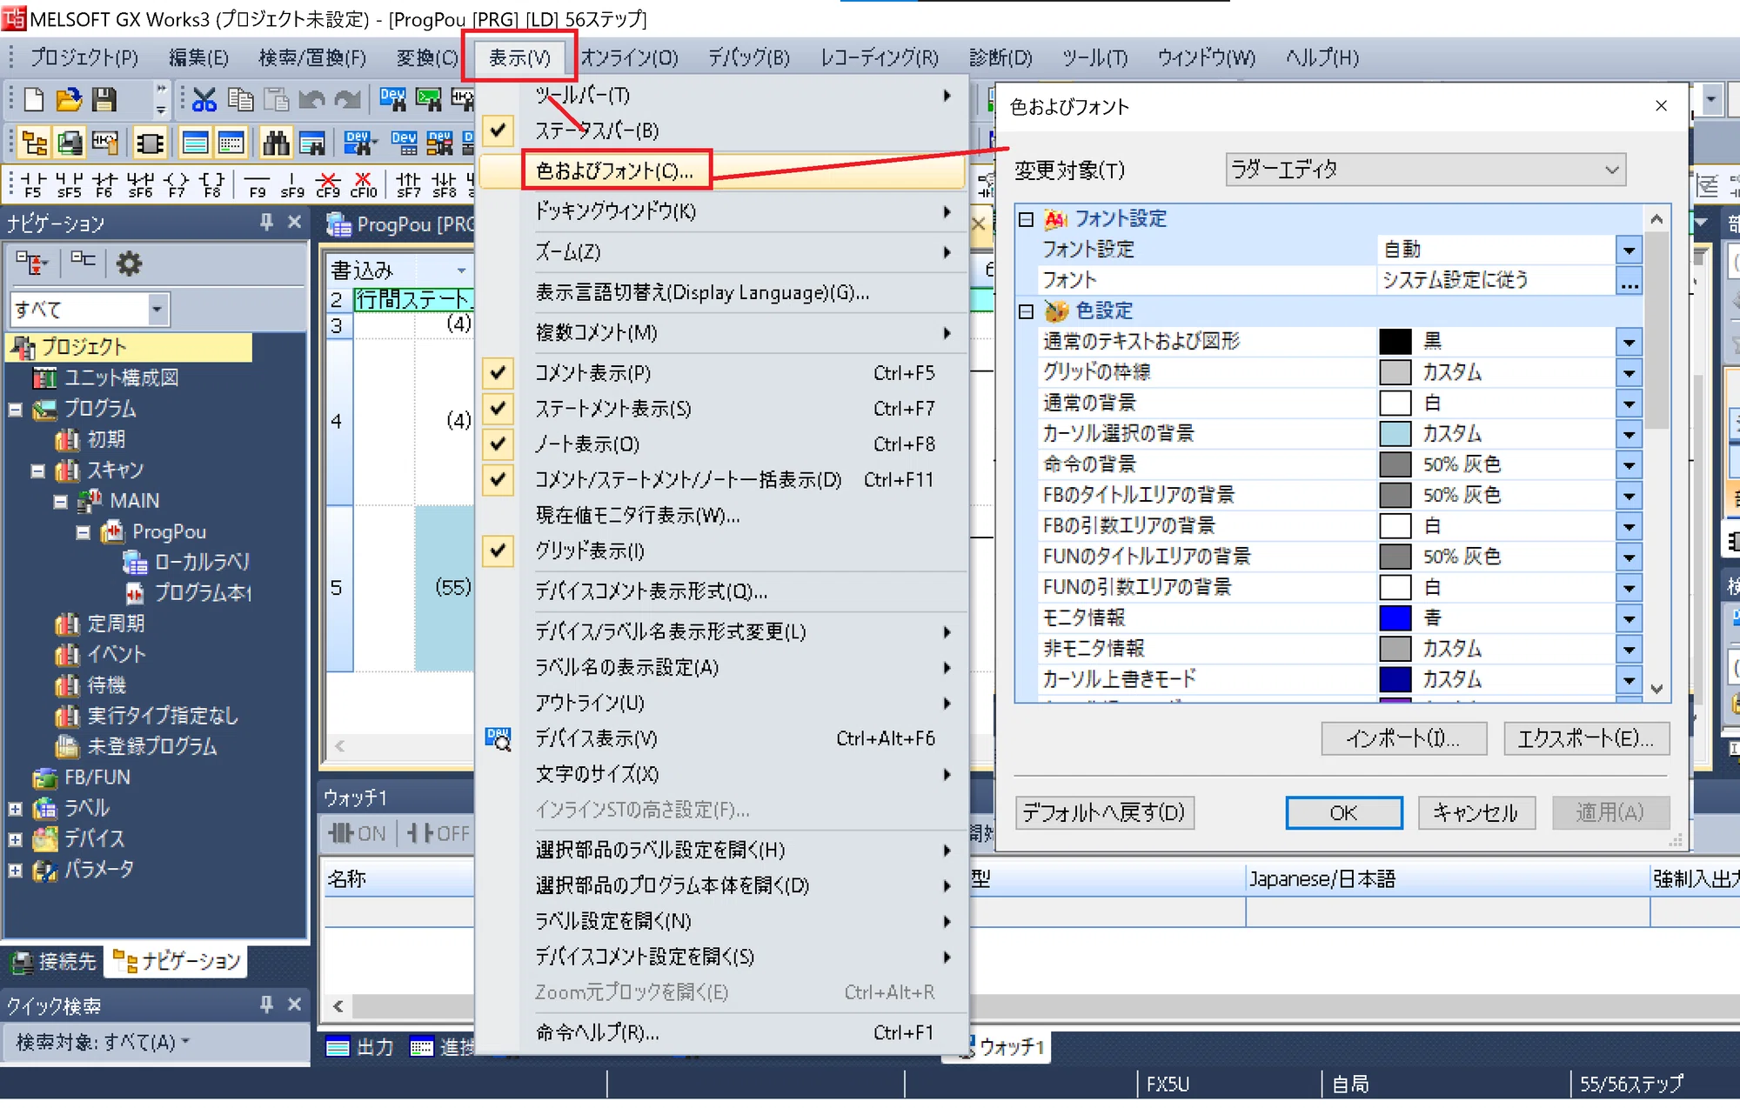Insert vertical line sF9 icon

click(x=292, y=184)
